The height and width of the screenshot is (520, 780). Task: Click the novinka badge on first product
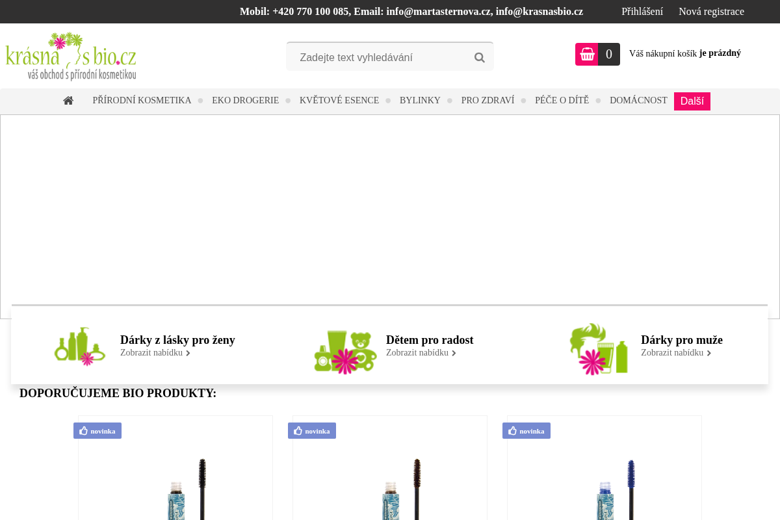click(x=97, y=430)
